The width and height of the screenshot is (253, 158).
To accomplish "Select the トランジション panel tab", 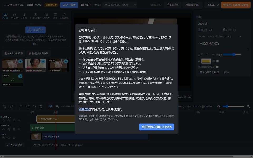I will pyautogui.click(x=35, y=16).
